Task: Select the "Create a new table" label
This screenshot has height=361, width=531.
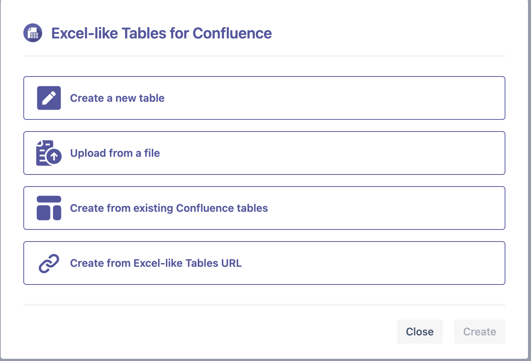Action: click(117, 98)
